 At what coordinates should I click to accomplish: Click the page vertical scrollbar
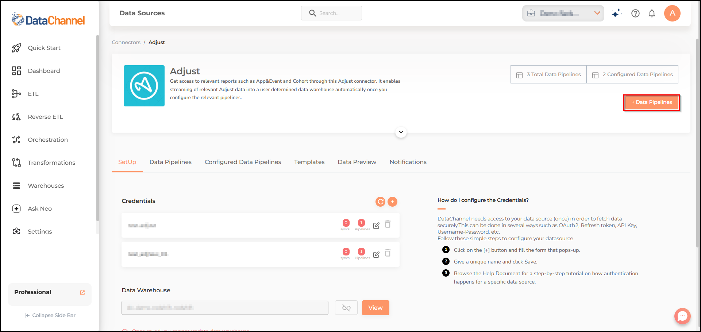[x=698, y=142]
